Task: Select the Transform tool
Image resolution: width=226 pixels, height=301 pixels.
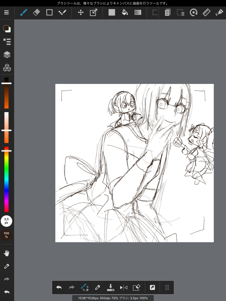Action: click(x=94, y=12)
